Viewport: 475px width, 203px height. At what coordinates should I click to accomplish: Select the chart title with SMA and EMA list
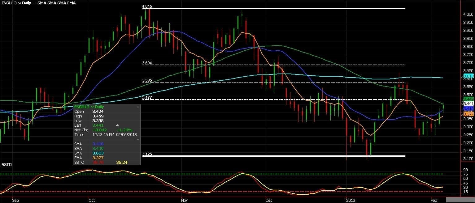coord(38,3)
